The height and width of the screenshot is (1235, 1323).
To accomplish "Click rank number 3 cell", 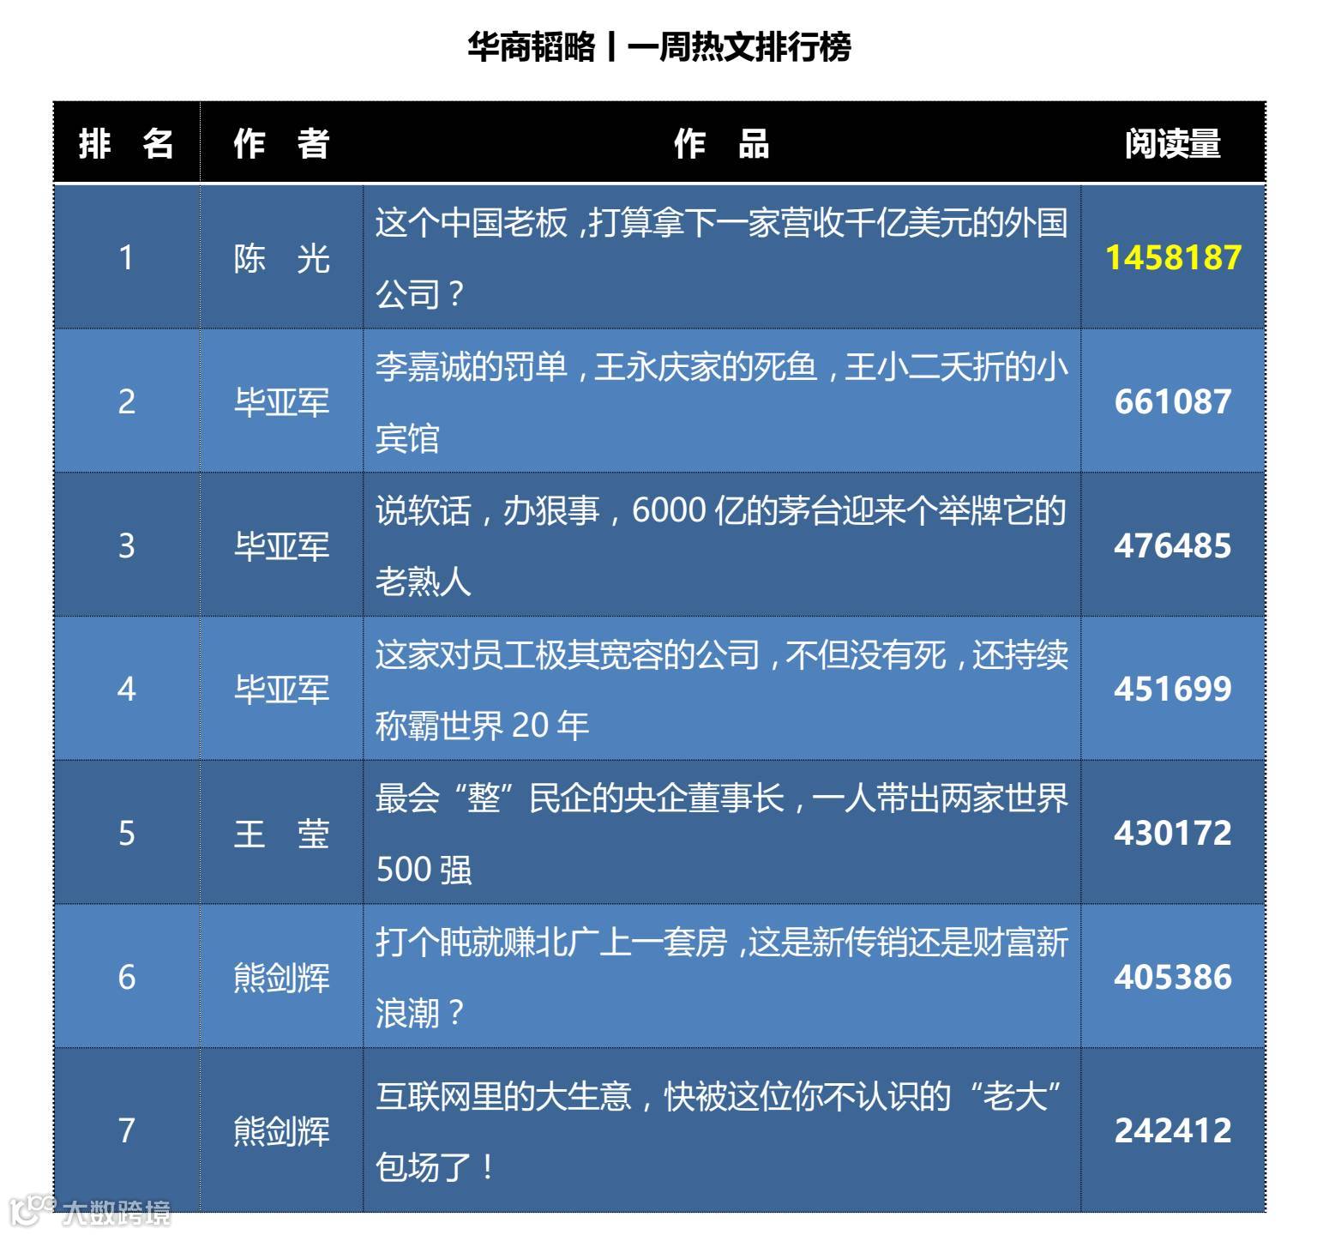I will [x=127, y=545].
